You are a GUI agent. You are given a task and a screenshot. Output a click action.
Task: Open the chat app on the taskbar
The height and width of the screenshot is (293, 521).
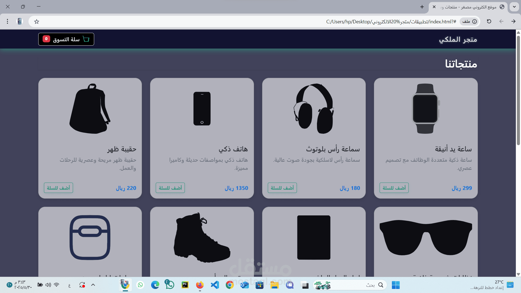coord(290,285)
